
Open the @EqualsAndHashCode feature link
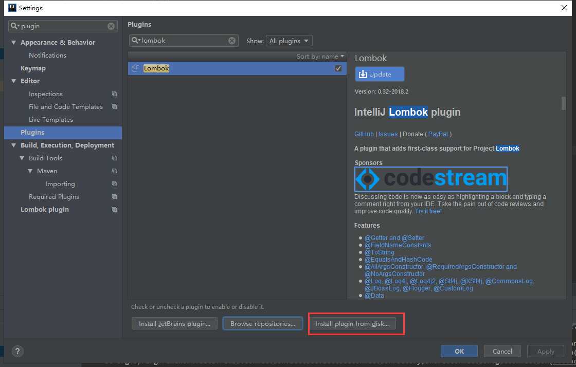tap(398, 260)
